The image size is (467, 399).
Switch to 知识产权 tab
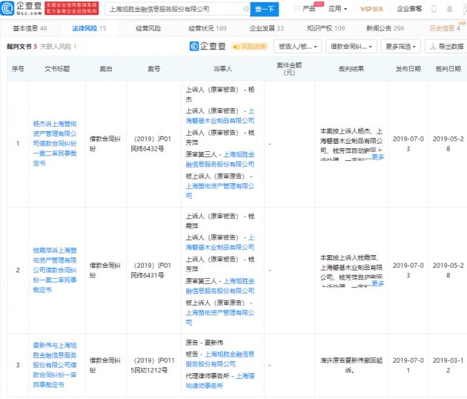pyautogui.click(x=326, y=28)
